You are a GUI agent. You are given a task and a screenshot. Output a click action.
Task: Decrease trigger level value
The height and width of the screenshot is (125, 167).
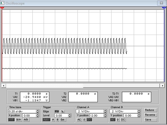click(x=70, y=116)
